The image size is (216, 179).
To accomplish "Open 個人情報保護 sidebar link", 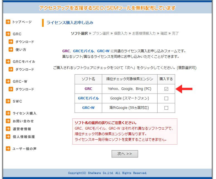I will pos(24,137).
